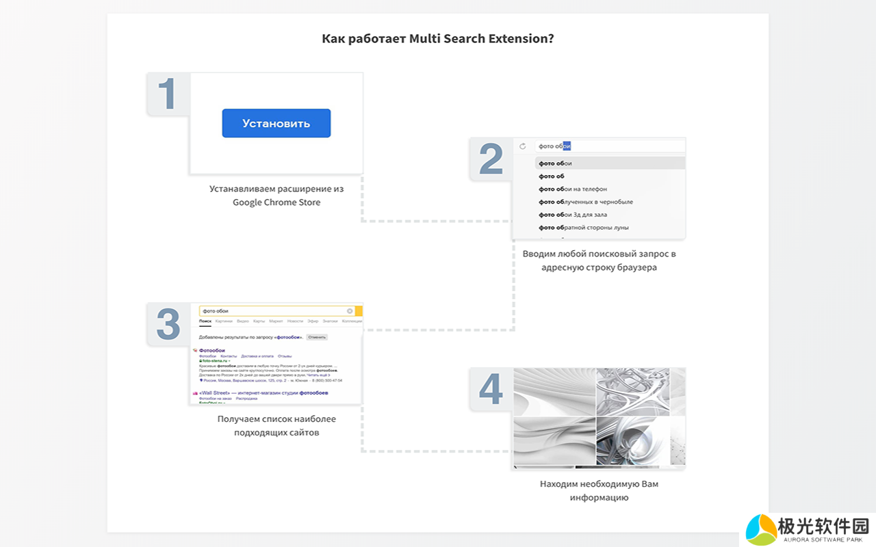876x547 pixels.
Task: Click the reload icon beside the address bar
Action: pos(523,146)
